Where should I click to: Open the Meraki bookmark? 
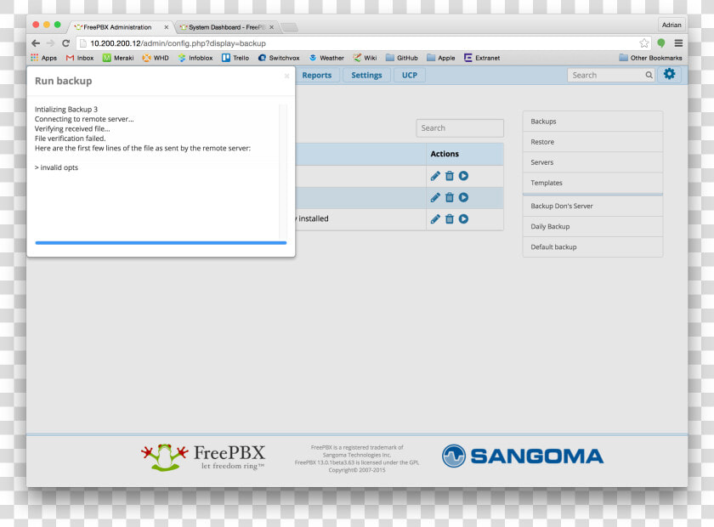click(x=118, y=58)
